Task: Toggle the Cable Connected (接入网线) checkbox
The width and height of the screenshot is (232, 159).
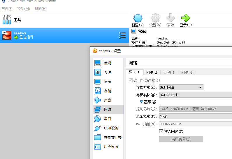Action: pos(161,131)
